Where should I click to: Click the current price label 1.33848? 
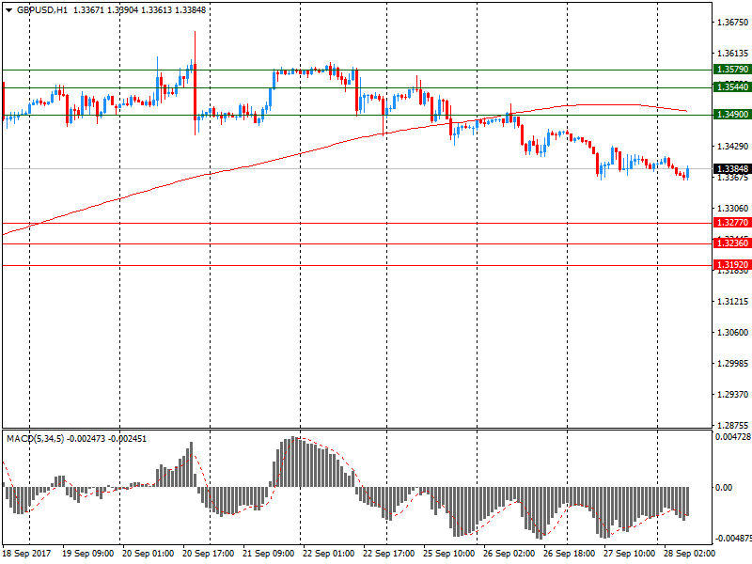pyautogui.click(x=732, y=169)
